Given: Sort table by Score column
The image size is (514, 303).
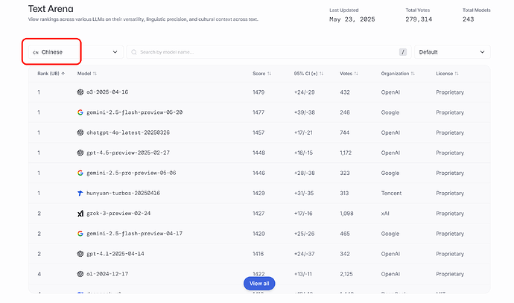Looking at the screenshot, I should [261, 74].
